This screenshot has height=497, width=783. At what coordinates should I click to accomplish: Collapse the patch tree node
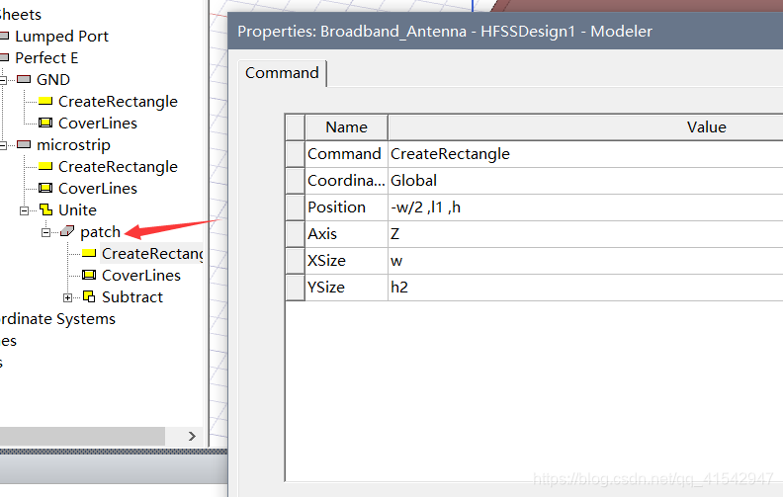coord(45,232)
